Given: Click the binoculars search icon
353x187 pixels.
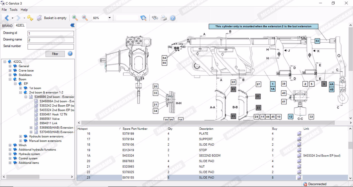Looking at the screenshot, I should pos(155,18).
